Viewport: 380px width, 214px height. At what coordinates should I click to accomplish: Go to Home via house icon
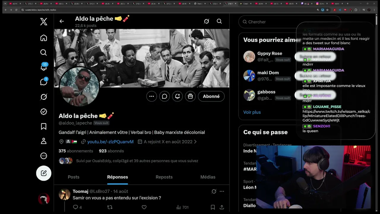tap(44, 38)
